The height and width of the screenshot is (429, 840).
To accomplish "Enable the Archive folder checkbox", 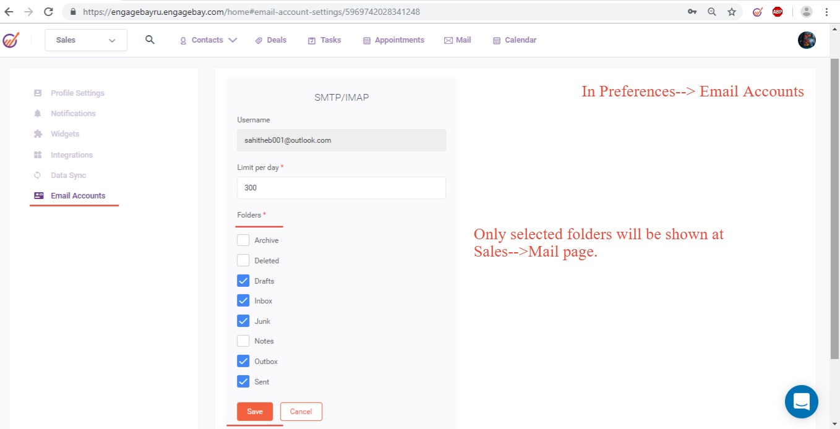I will coord(243,240).
